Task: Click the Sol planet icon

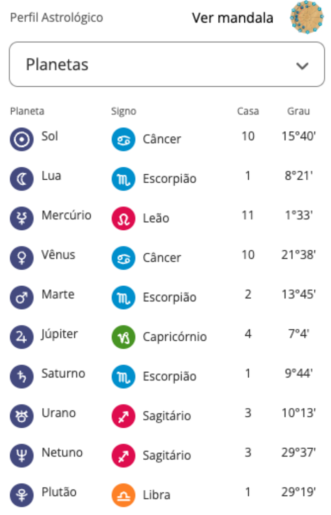Action: pyautogui.click(x=22, y=139)
